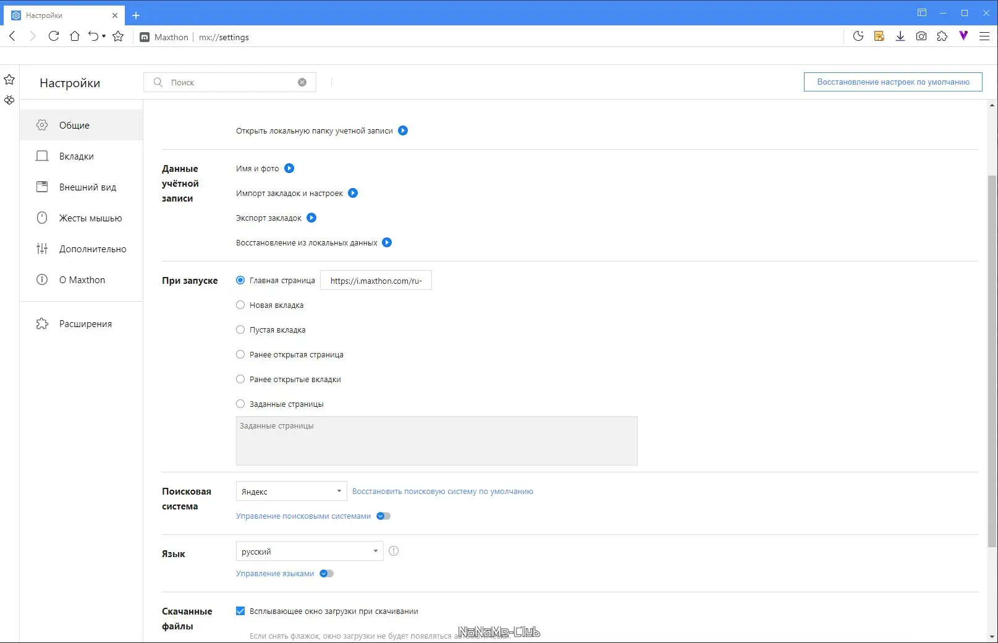Click the homepage URL input field

(x=376, y=280)
